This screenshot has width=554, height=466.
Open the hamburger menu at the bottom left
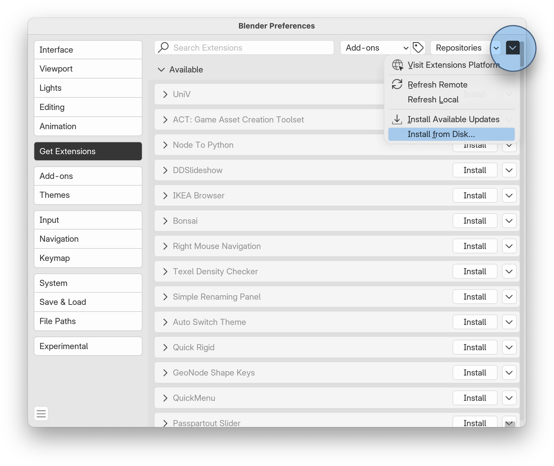coord(41,413)
